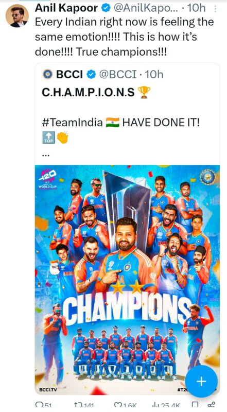Open the Champions poster image
This screenshot has height=412, width=227.
pos(127,280)
